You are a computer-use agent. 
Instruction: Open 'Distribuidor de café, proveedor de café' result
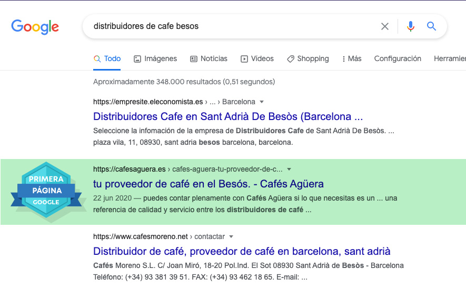[x=242, y=252]
